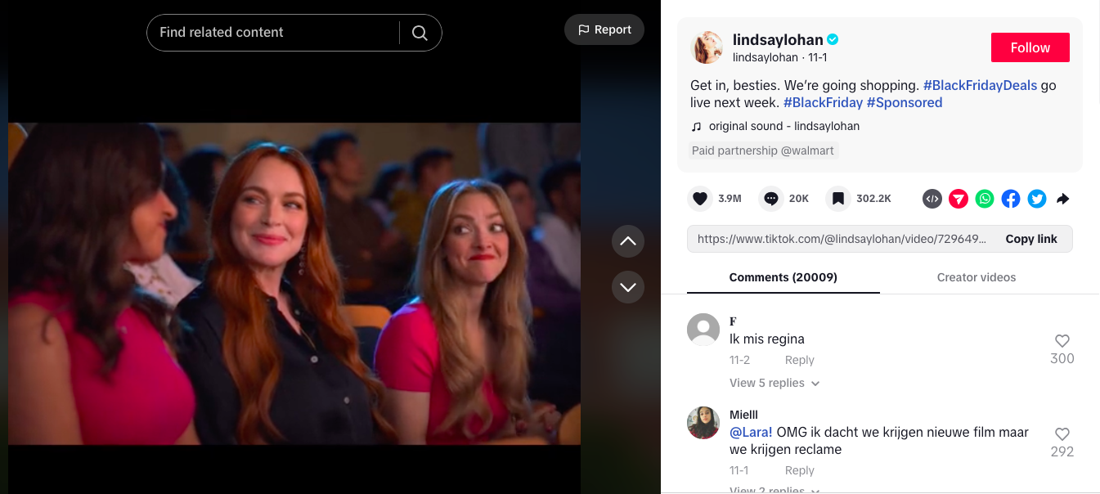Open the lindsaylohan username link
Viewport: 1100px width, 494px height.
pyautogui.click(x=778, y=39)
